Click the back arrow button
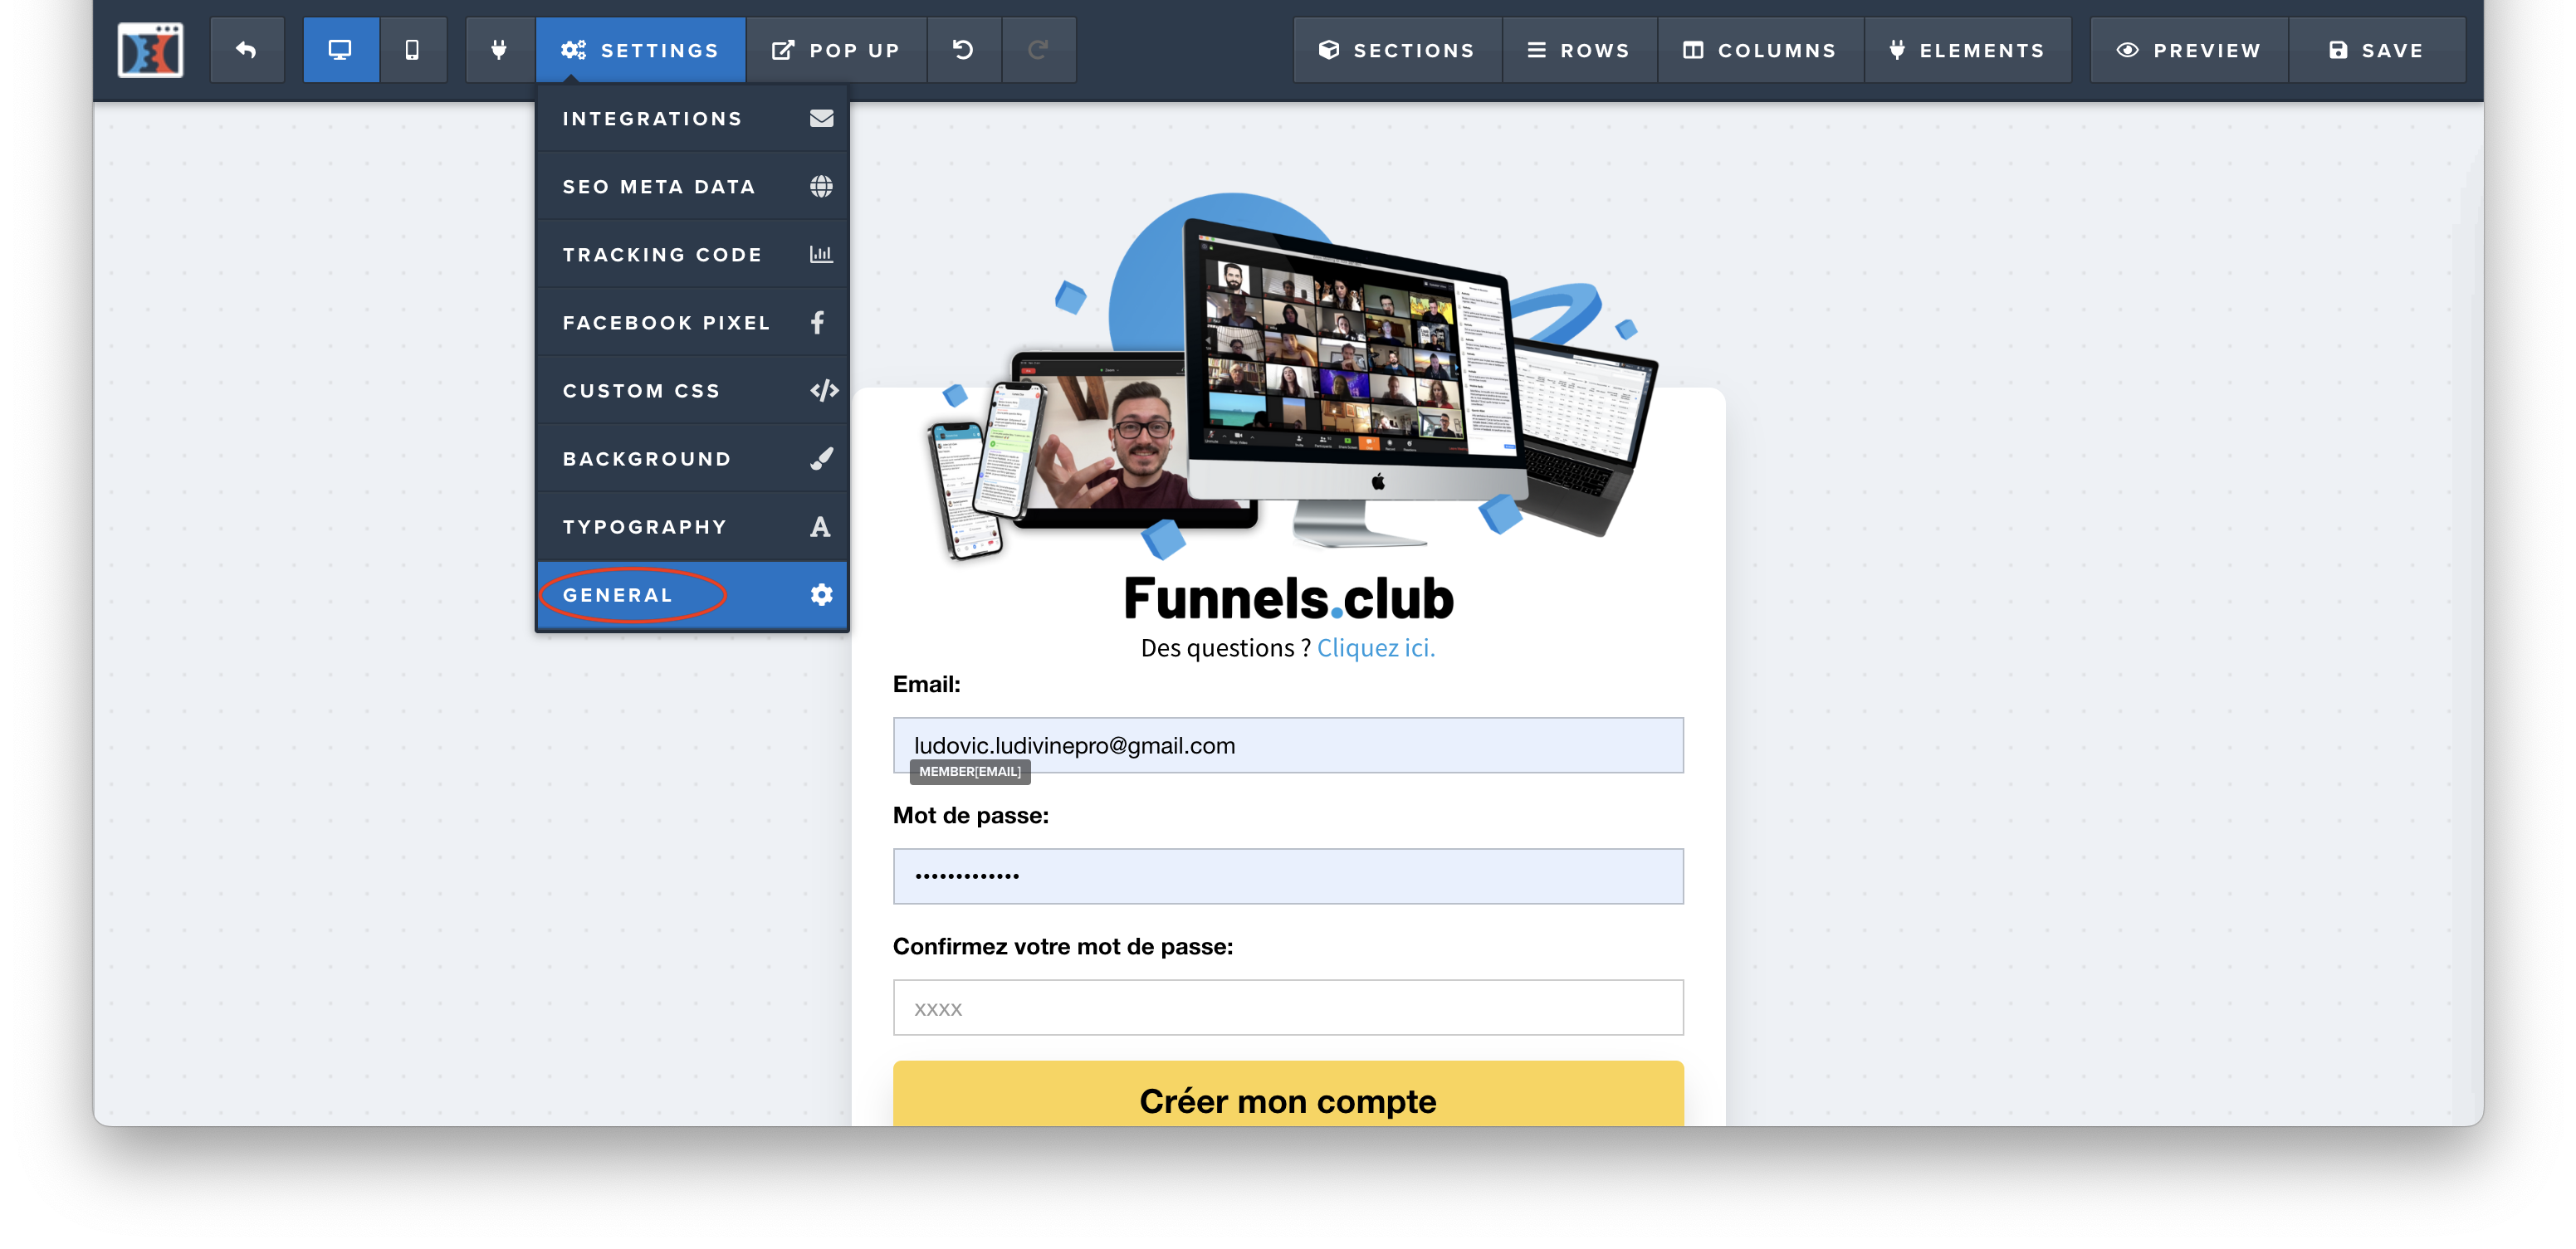Viewport: 2576px width, 1249px height. coord(247,50)
